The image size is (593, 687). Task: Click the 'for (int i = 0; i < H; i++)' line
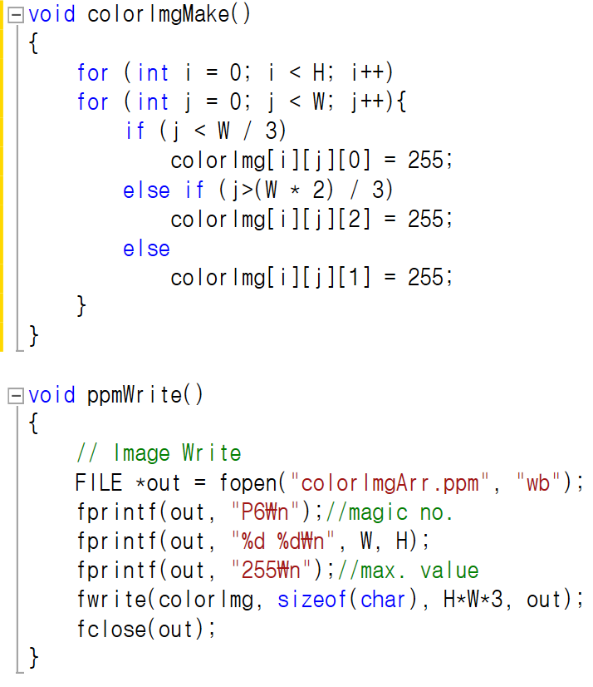point(235,72)
